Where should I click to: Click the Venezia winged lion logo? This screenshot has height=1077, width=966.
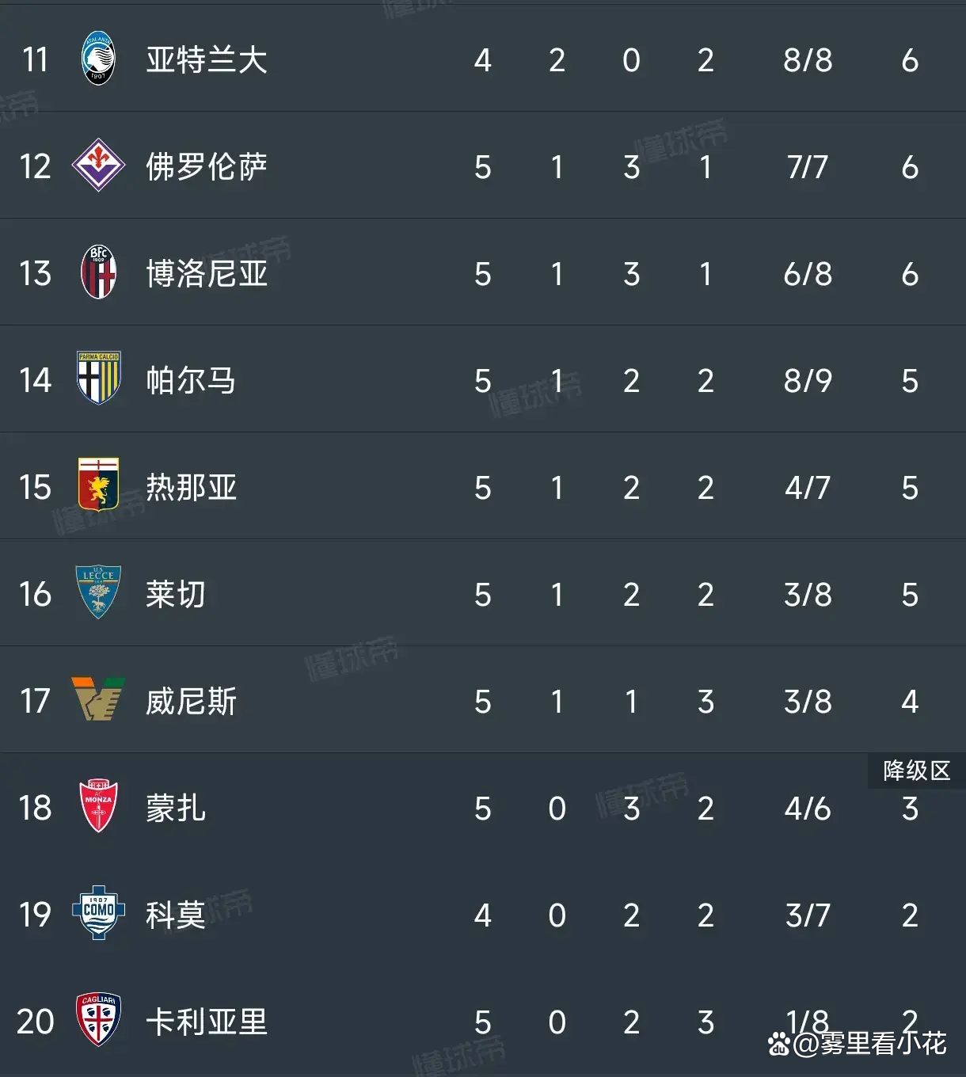click(99, 699)
